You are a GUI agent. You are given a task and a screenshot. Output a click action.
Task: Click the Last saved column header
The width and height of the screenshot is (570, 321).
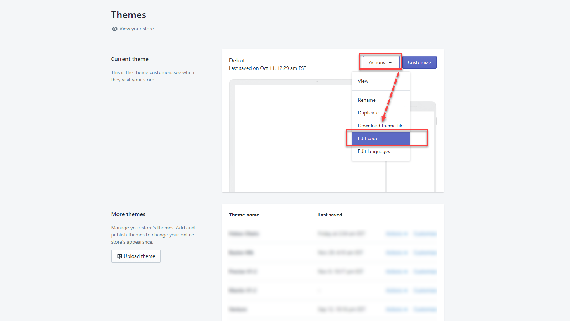coord(330,215)
